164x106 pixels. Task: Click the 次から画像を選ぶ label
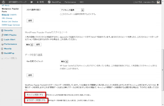33,10
